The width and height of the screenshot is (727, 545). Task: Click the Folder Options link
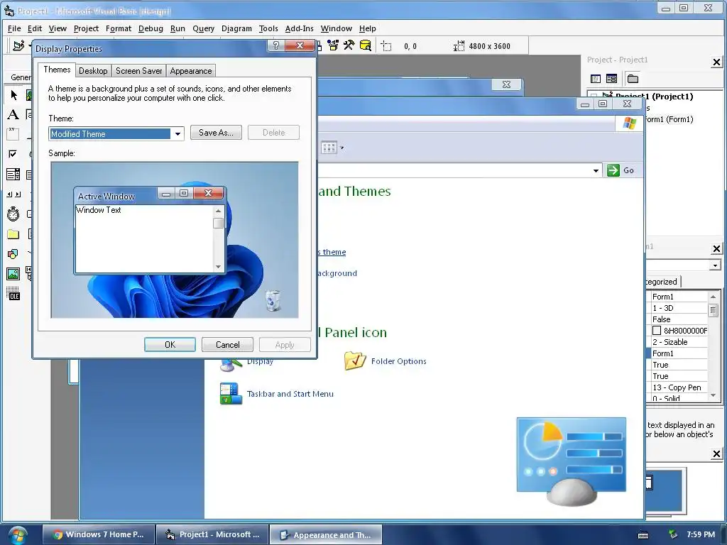tap(398, 361)
